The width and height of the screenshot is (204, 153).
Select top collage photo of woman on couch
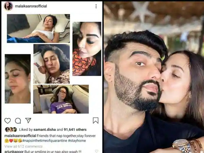[38, 29]
